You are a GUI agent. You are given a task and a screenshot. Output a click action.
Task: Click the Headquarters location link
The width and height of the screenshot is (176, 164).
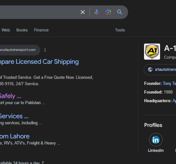click(x=174, y=101)
